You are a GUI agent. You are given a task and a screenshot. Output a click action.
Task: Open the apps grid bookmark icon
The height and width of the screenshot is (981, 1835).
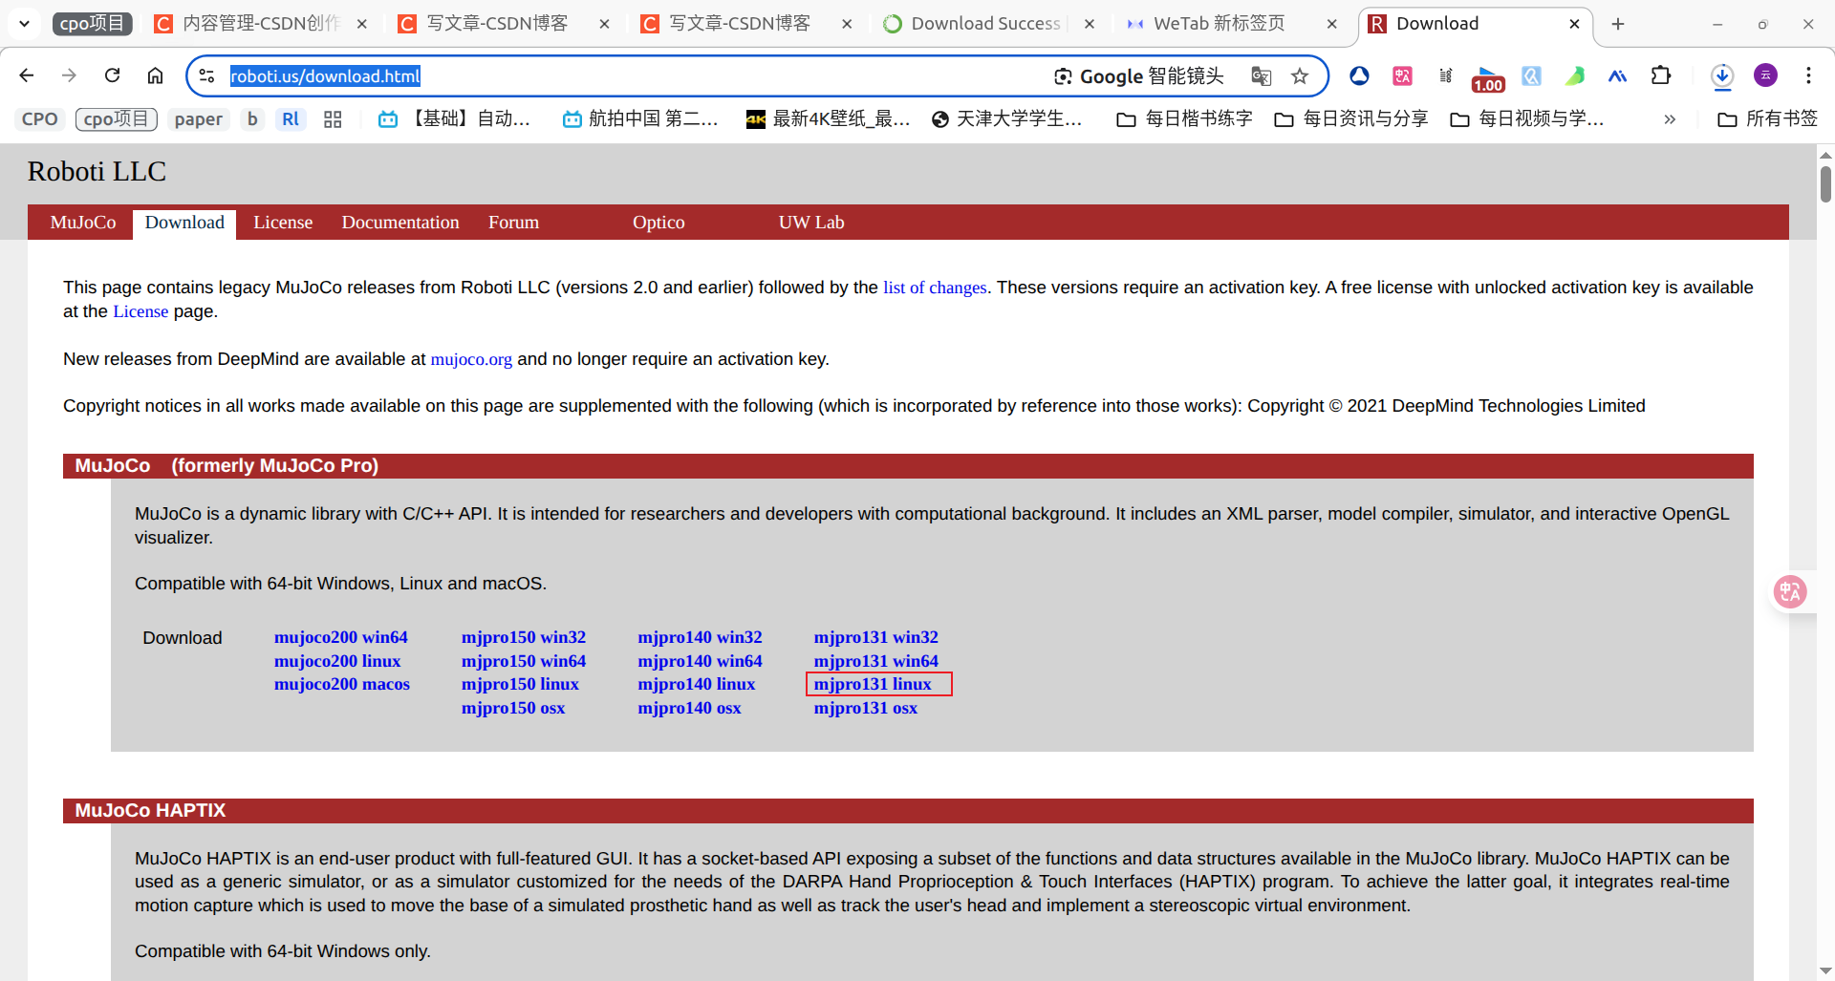coord(333,119)
